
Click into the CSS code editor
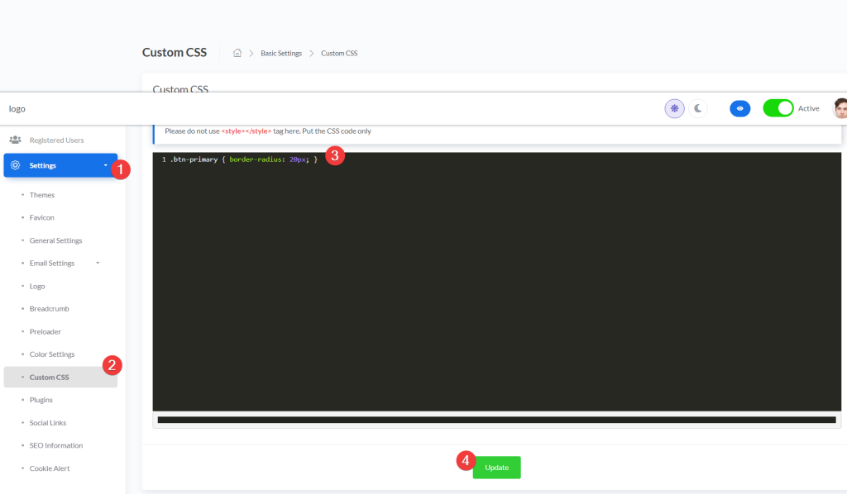point(496,281)
